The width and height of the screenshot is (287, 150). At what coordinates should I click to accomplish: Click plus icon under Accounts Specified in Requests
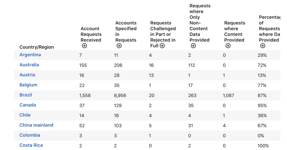coord(119,46)
